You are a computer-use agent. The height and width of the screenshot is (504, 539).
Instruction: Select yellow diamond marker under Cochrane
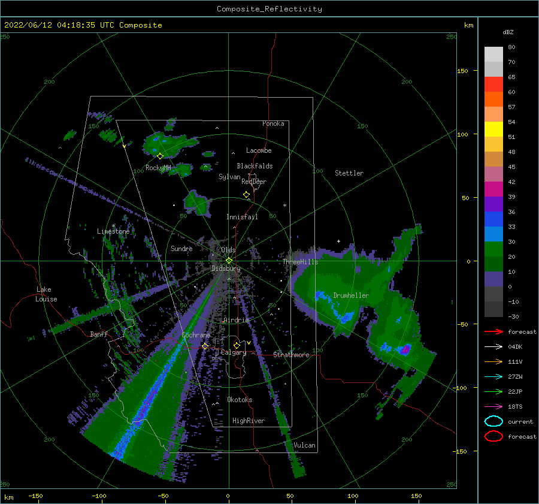point(205,346)
